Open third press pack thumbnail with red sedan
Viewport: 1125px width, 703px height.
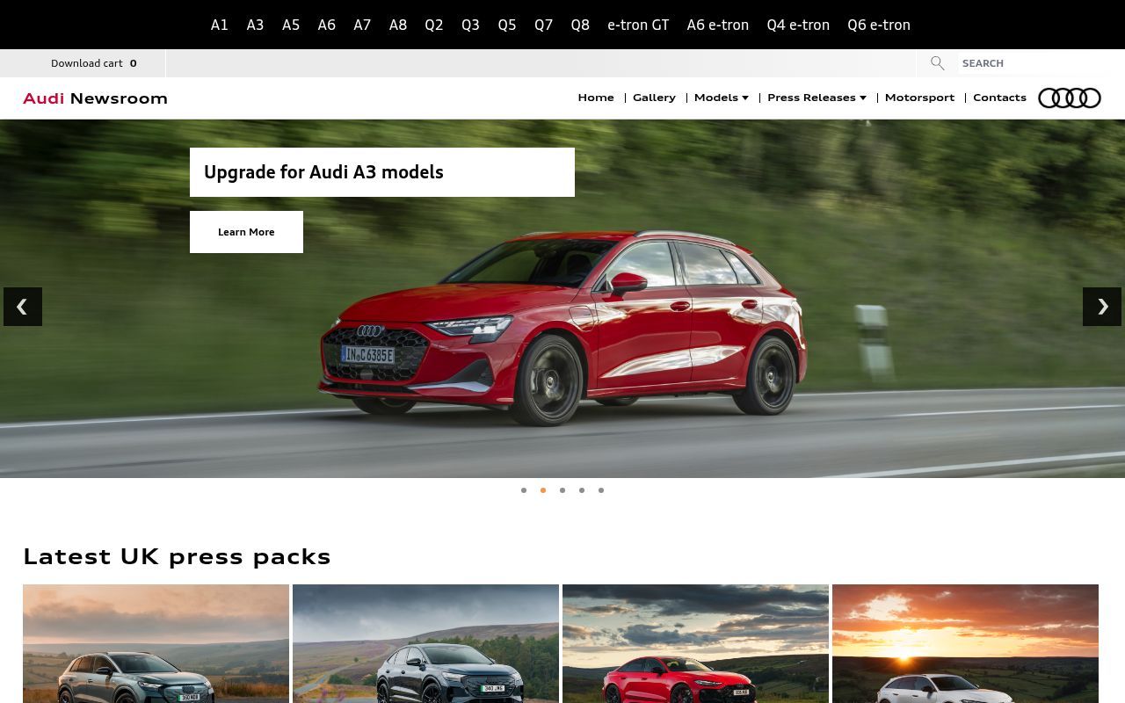[x=695, y=643]
